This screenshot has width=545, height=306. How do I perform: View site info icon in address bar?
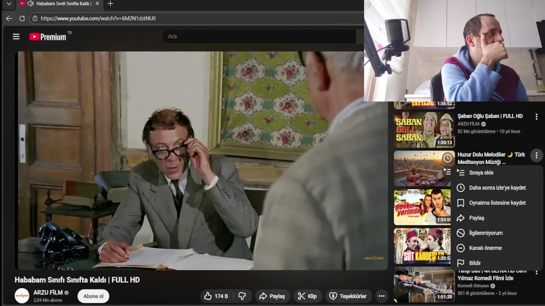pos(35,18)
